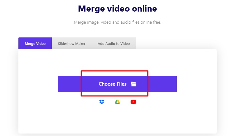Import a file from Dropbox icon
The image size is (234, 136).
[x=102, y=102]
